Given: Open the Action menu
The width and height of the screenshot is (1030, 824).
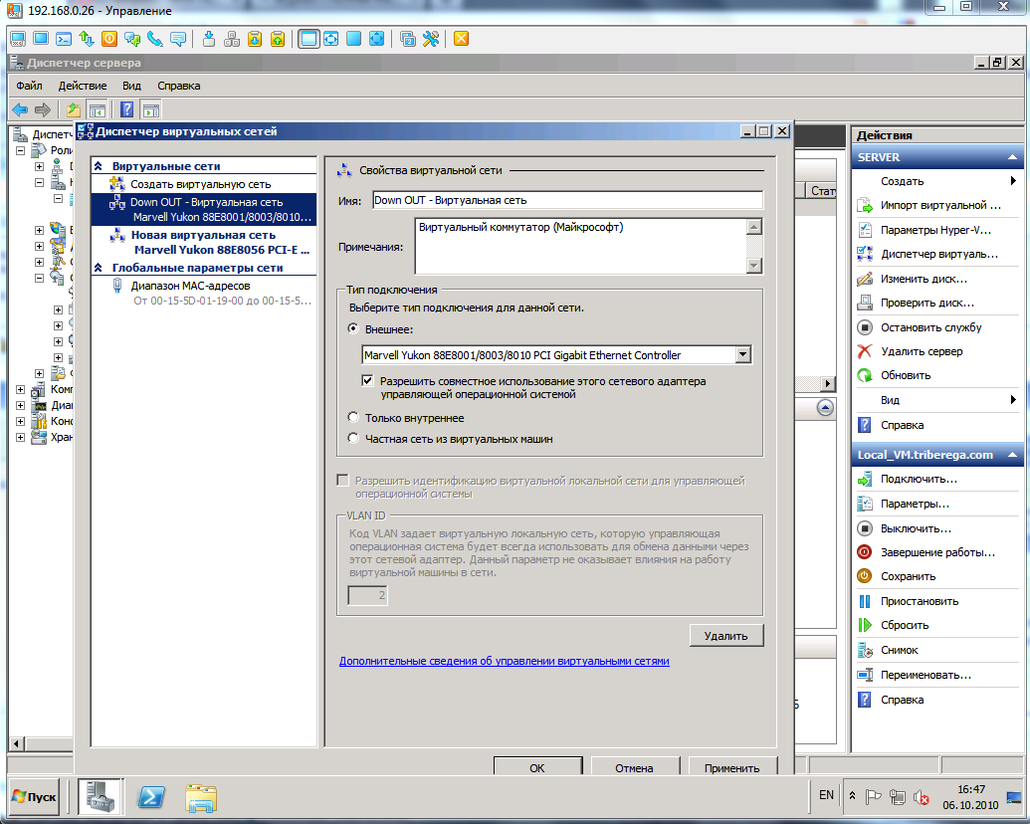Looking at the screenshot, I should (83, 86).
